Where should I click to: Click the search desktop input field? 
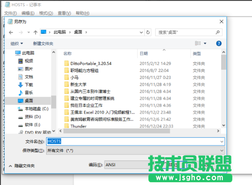(x=189, y=32)
